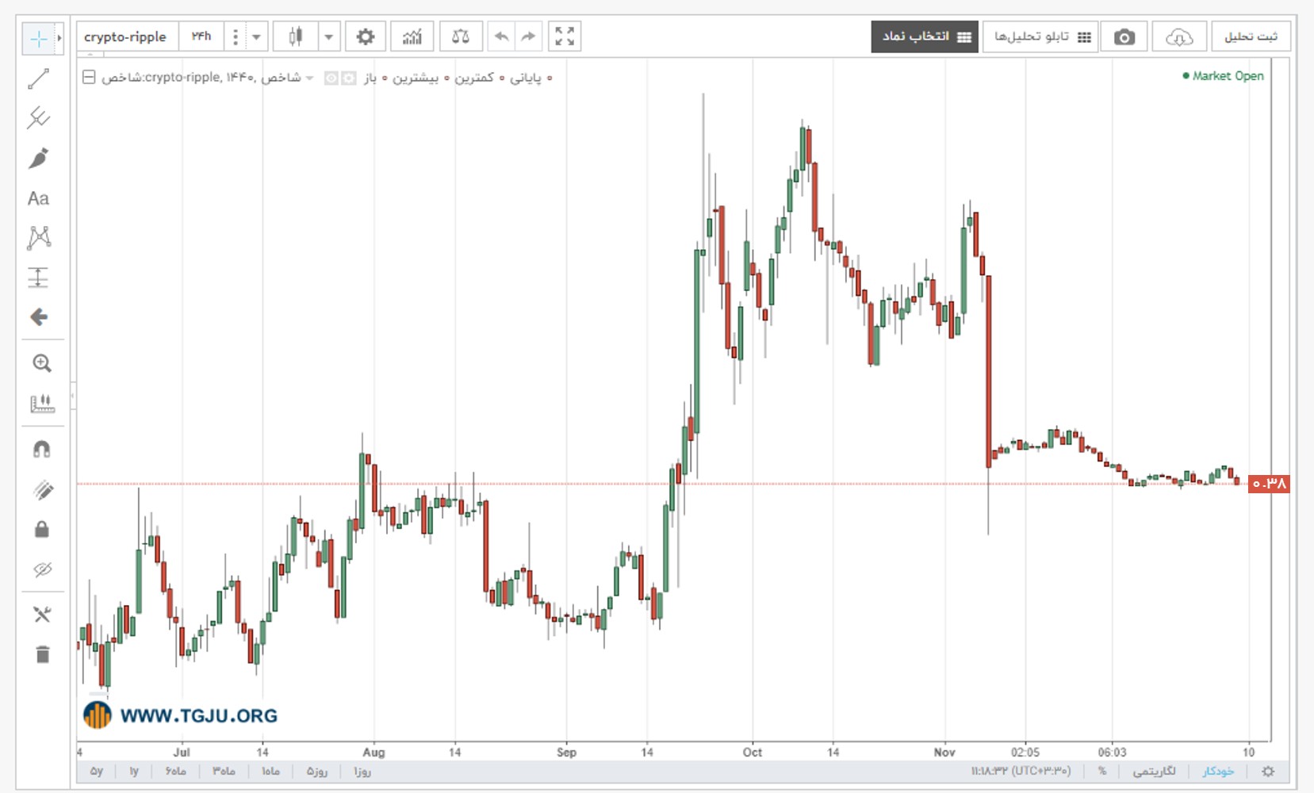The width and height of the screenshot is (1314, 793).
Task: Select the trend line drawing tool
Action: click(38, 79)
